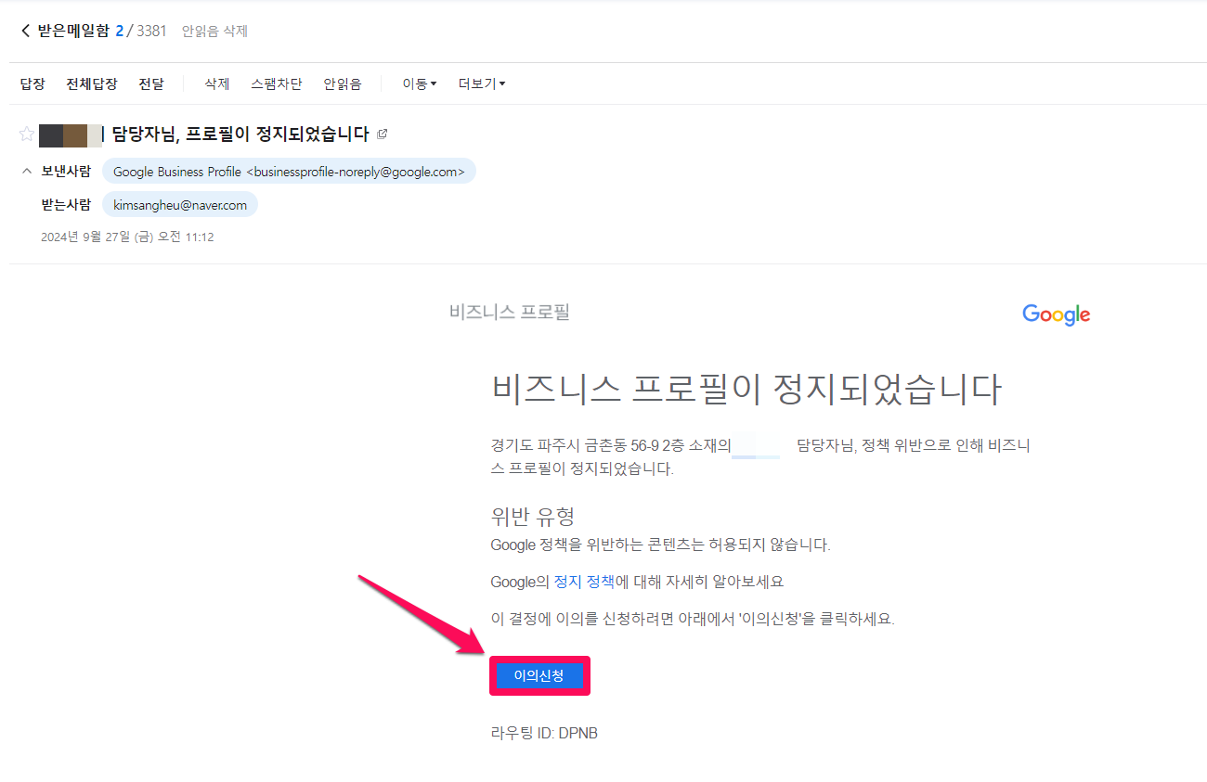The height and width of the screenshot is (782, 1207).
Task: Mark the email as 안읽음 in toolbar
Action: [342, 84]
